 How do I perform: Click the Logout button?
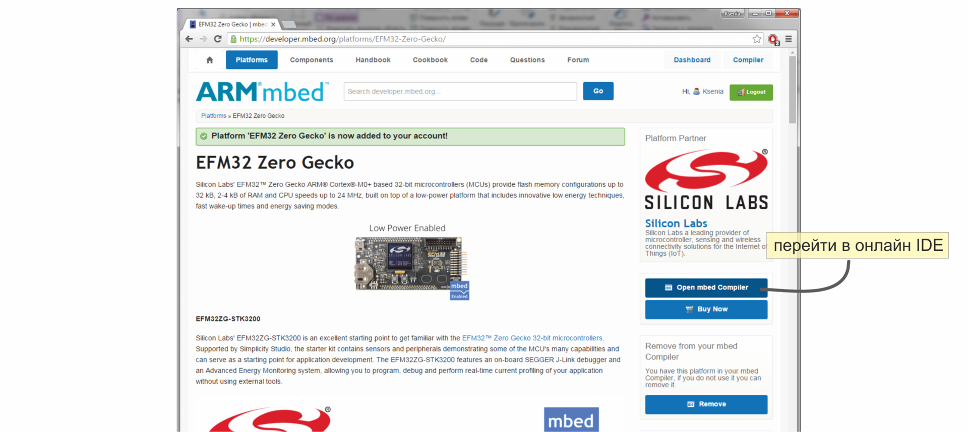click(x=751, y=92)
